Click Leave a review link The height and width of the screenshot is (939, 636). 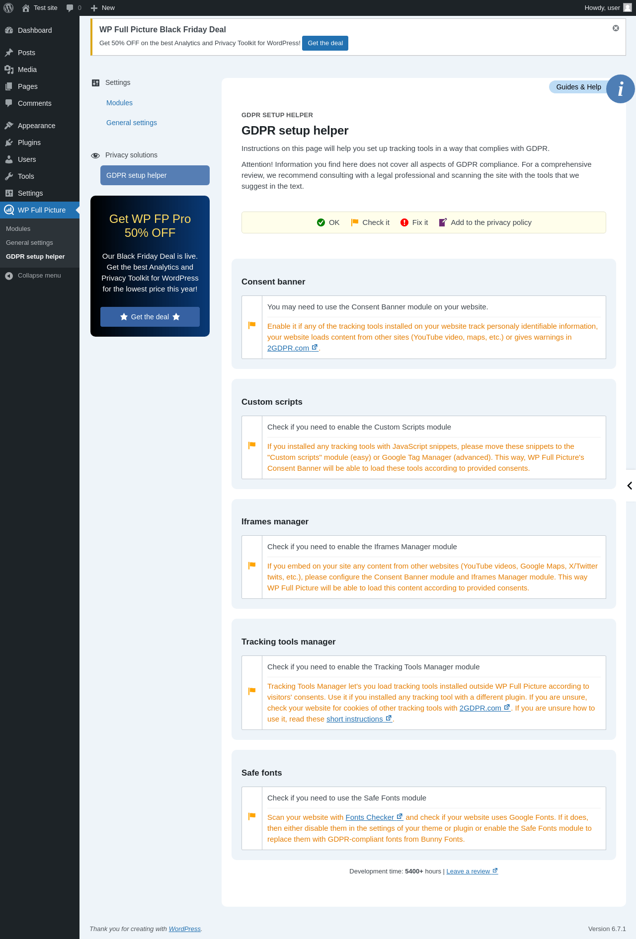coord(472,871)
